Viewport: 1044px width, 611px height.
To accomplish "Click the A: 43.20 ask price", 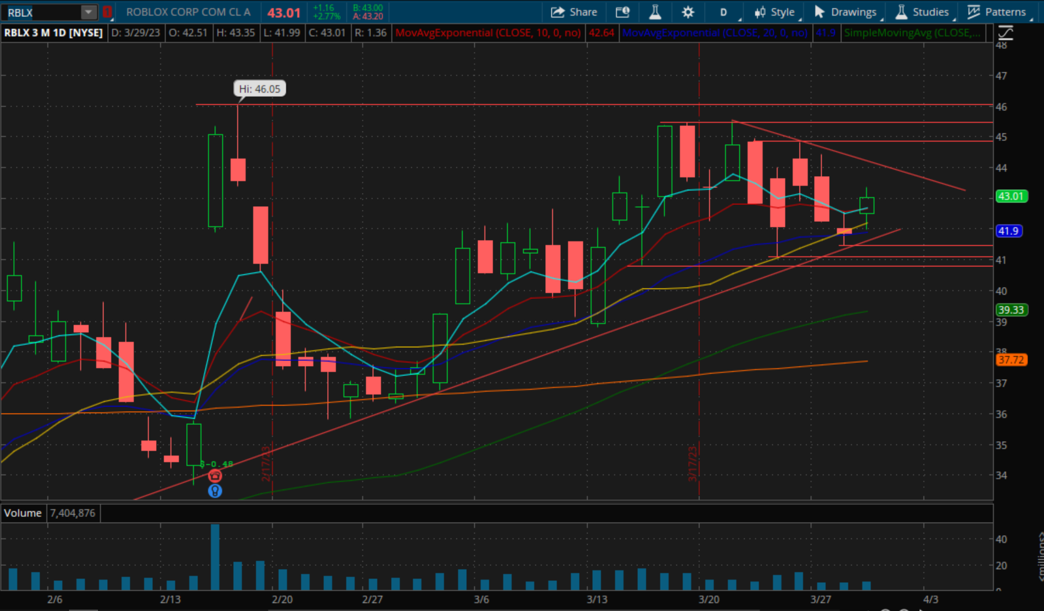I will coord(368,16).
